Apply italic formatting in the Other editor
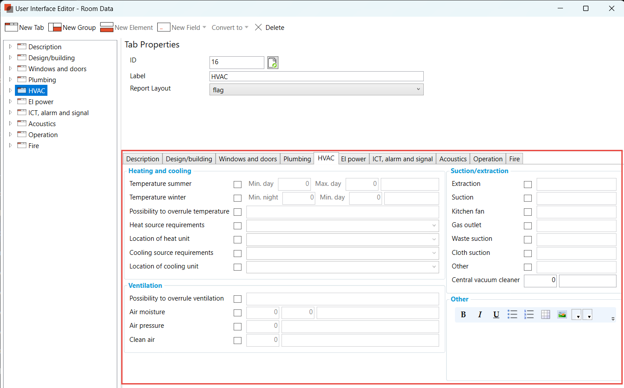Viewport: 624px width, 388px height. (480, 314)
